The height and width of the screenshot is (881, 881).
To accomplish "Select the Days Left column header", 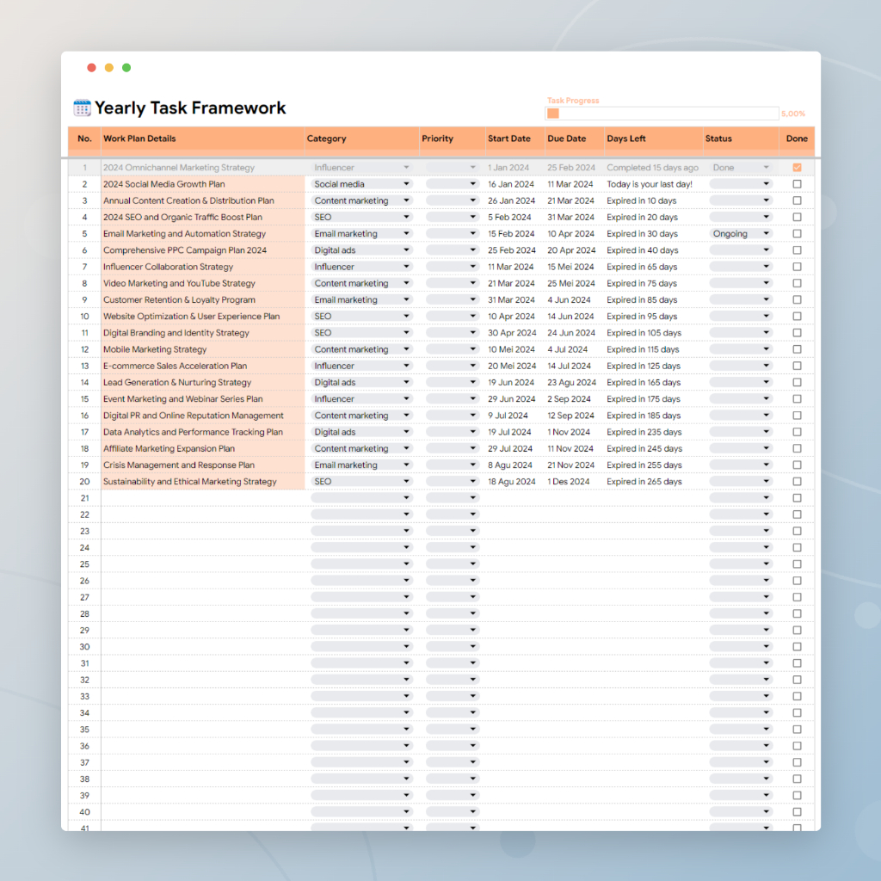I will pyautogui.click(x=625, y=139).
